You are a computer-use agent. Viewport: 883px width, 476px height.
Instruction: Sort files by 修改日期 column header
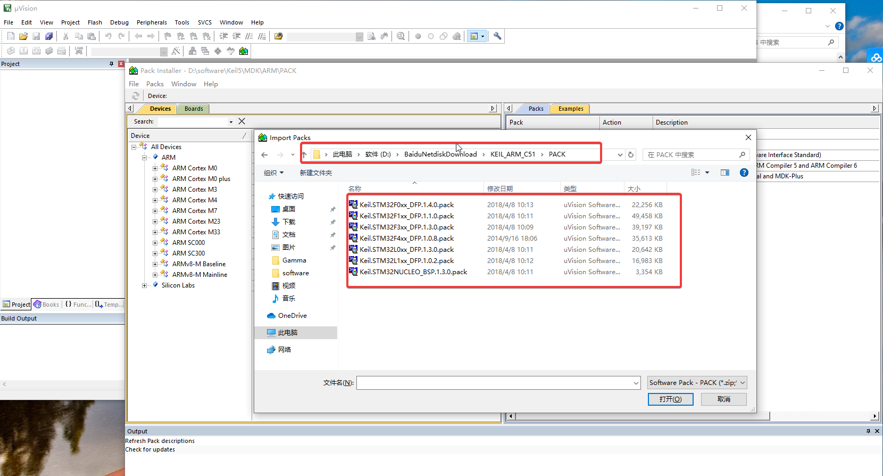point(500,188)
